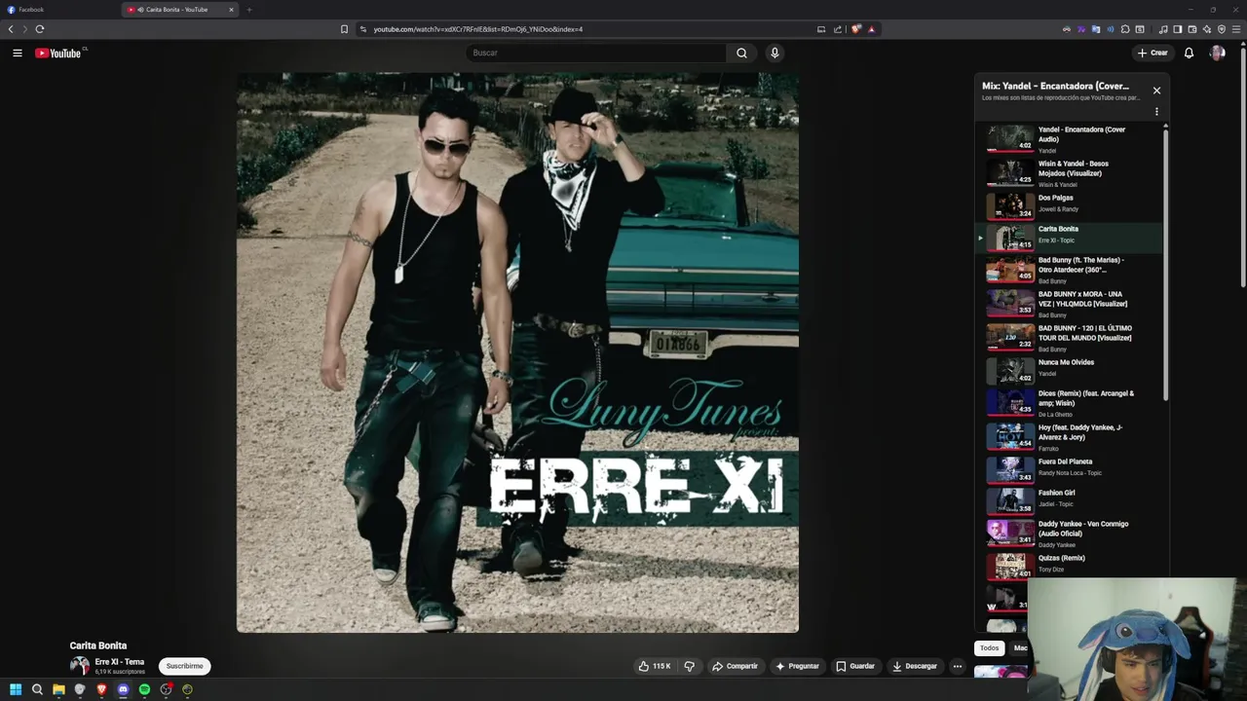Open Discord from the taskbar

tap(123, 689)
